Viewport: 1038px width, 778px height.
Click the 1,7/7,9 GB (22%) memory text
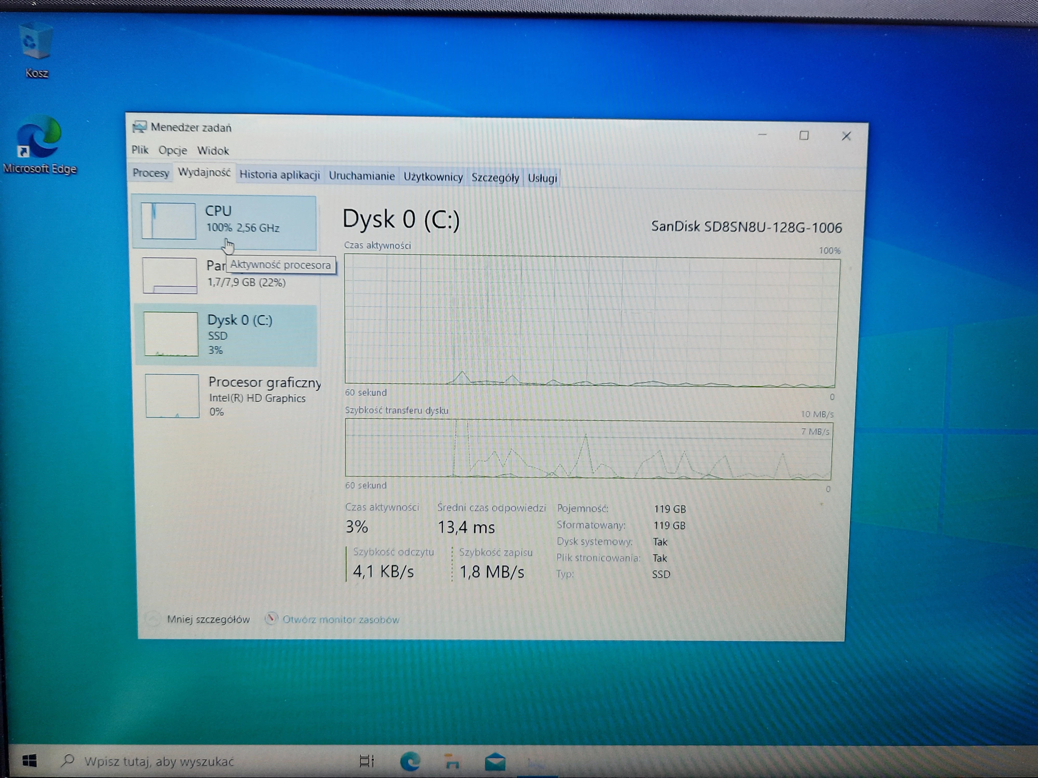(x=246, y=282)
